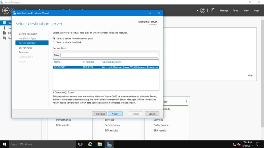Open BPA results in the left dashboard tile

coord(62,125)
